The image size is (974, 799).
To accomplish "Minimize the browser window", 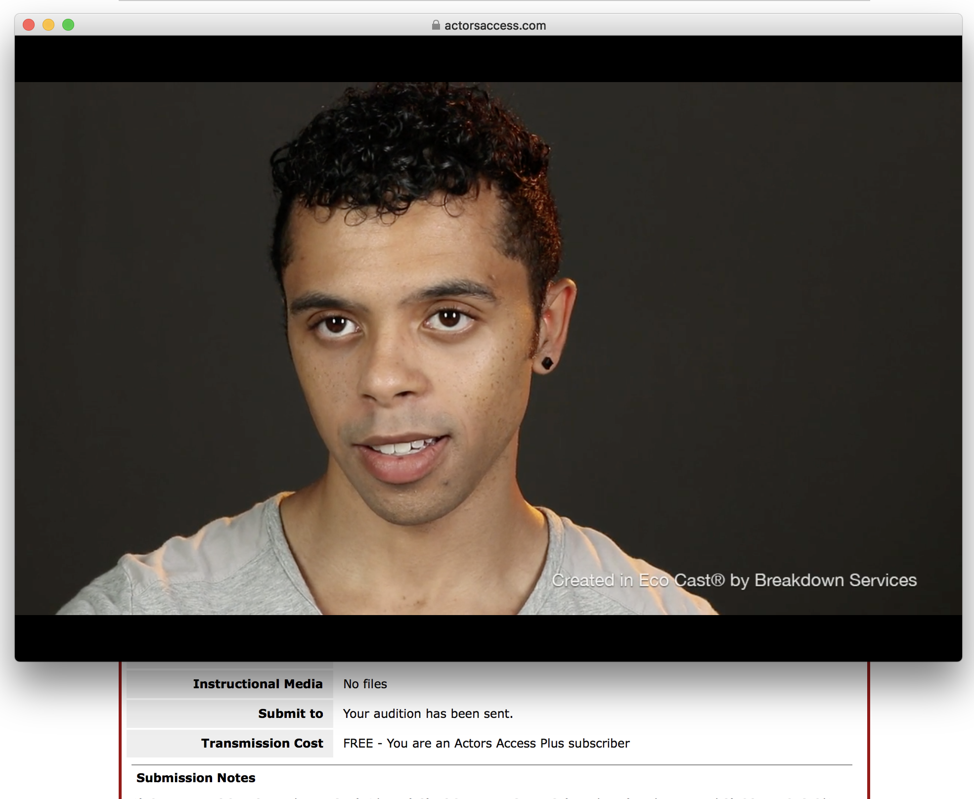I will 48,24.
